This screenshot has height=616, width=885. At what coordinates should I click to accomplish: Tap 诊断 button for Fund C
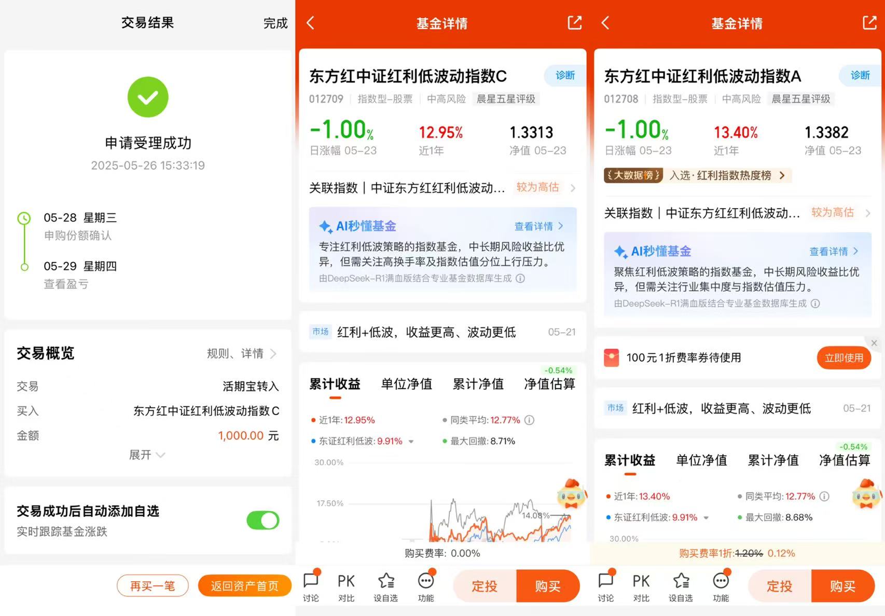point(565,76)
